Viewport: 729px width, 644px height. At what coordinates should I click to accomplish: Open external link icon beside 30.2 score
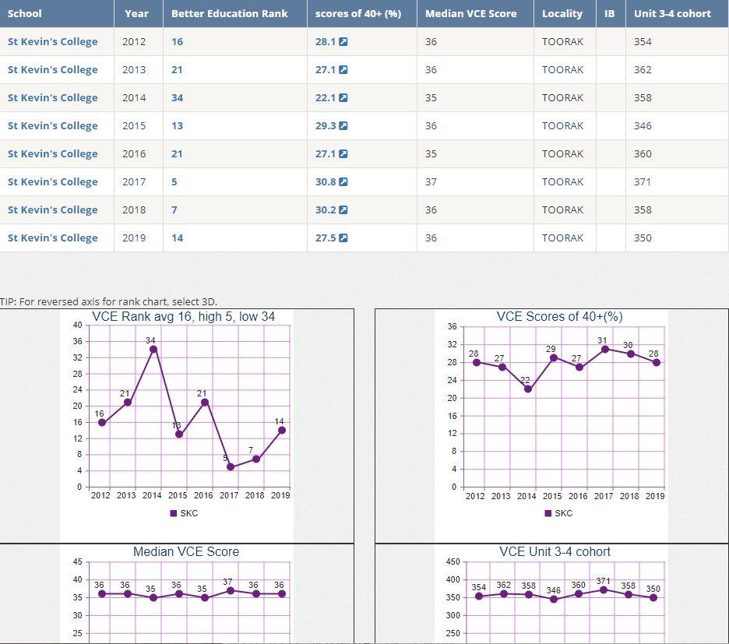click(x=343, y=210)
